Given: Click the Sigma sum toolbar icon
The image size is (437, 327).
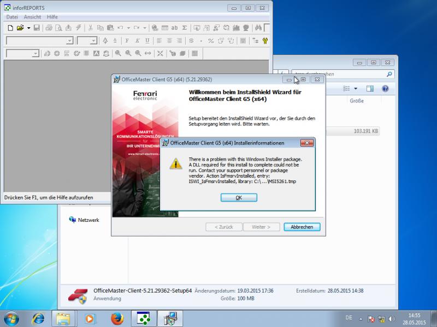Looking at the screenshot, I should coord(185,27).
